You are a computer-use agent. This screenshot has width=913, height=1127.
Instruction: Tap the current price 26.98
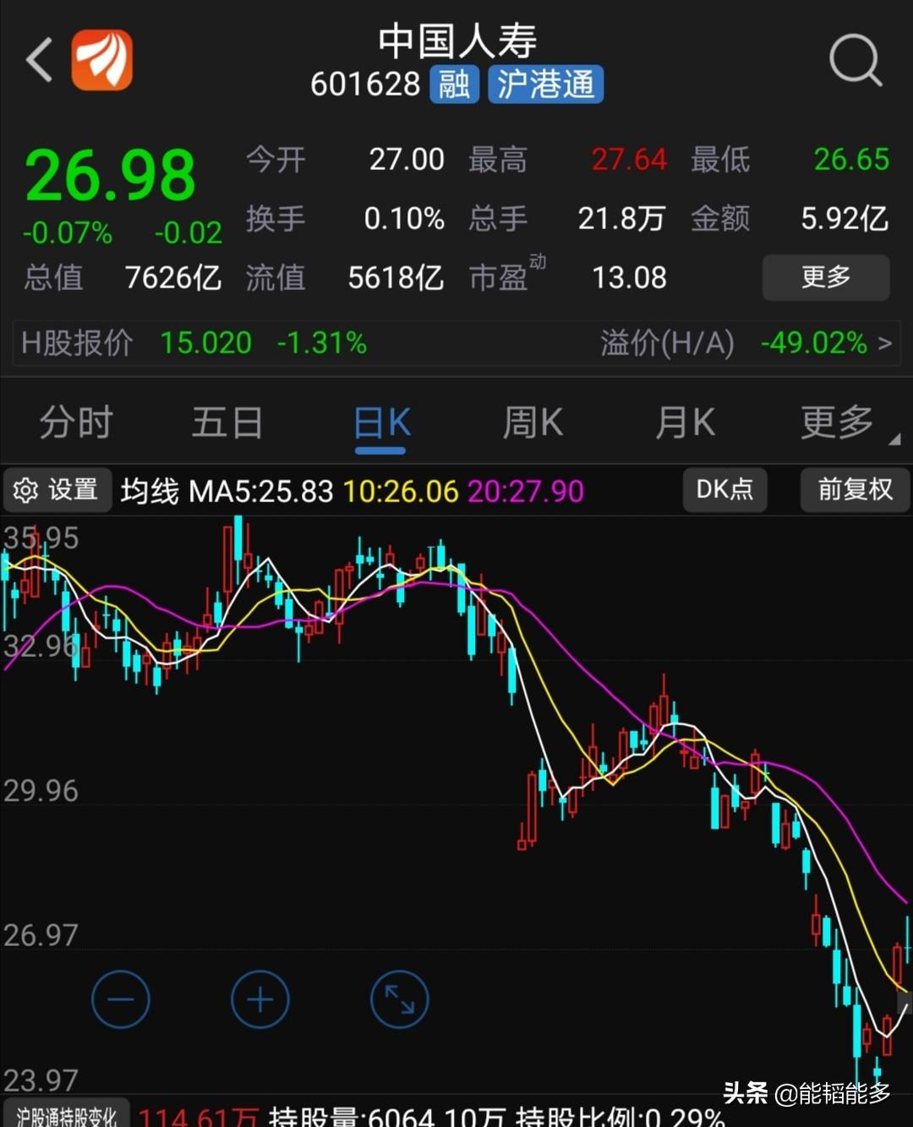(x=111, y=176)
